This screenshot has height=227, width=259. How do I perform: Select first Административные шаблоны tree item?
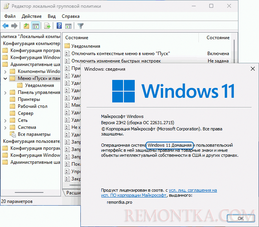35,64
